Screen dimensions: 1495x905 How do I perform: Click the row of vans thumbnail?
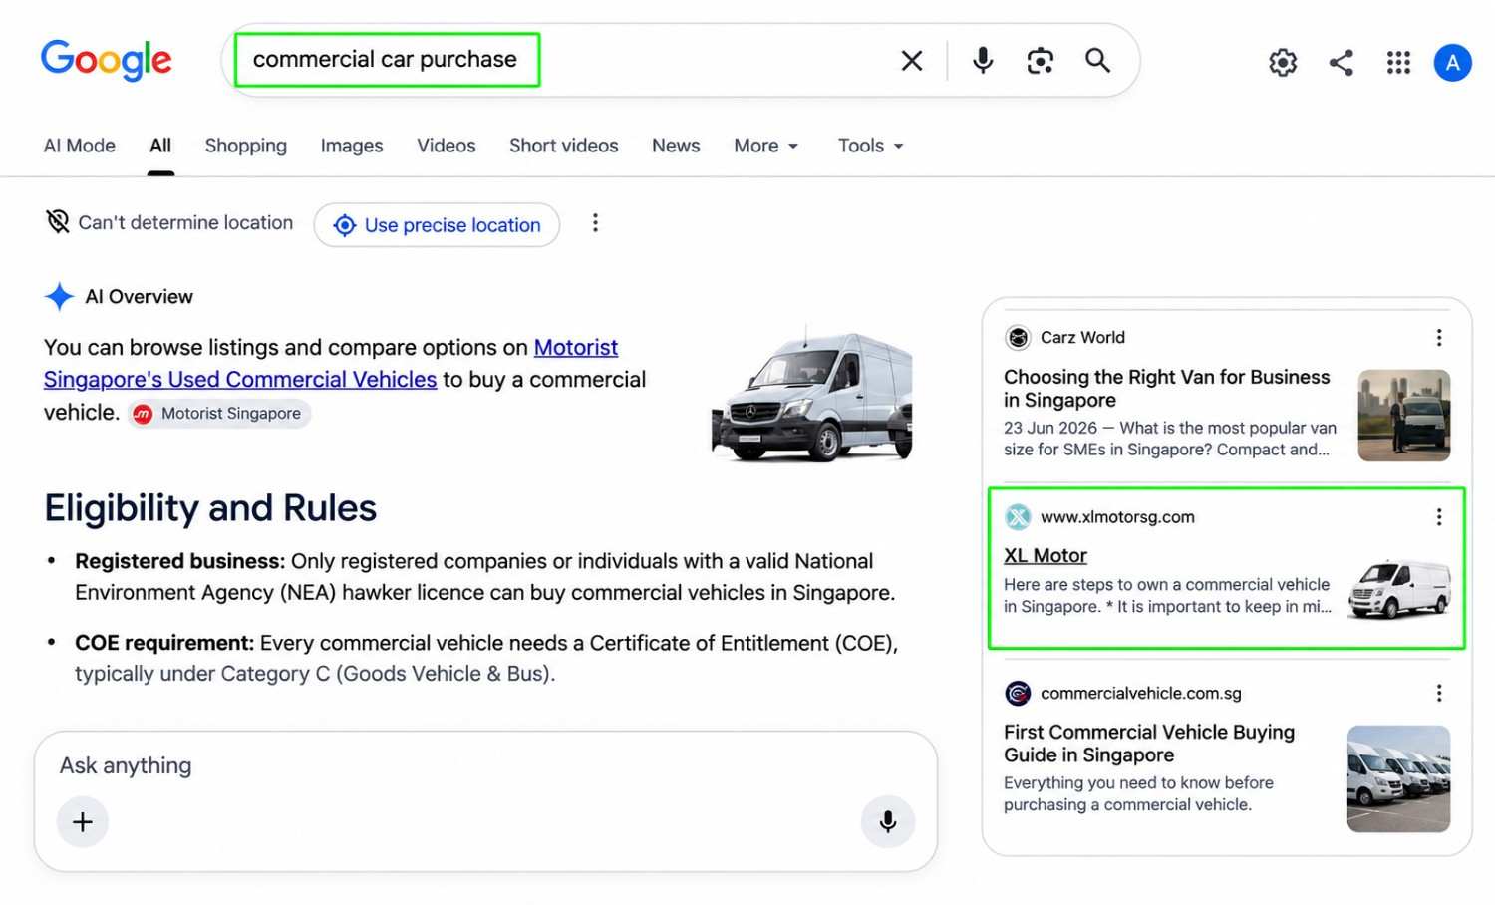(1399, 778)
